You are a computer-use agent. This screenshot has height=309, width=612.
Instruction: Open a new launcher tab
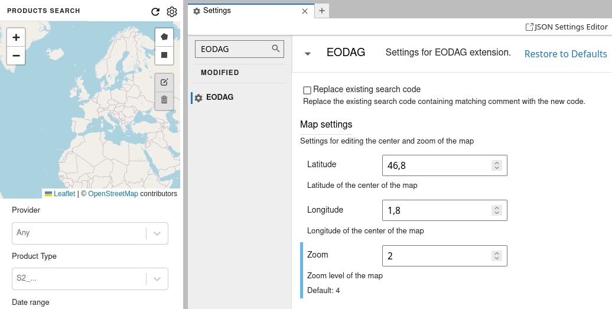pos(321,11)
